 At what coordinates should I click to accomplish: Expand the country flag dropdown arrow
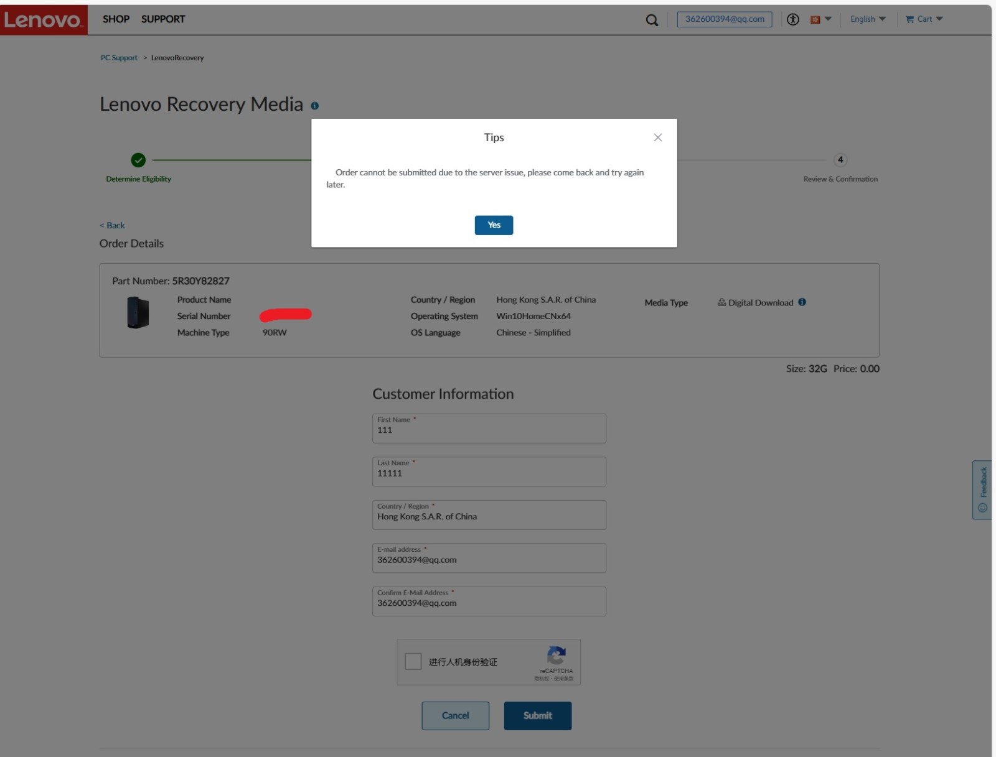[828, 19]
